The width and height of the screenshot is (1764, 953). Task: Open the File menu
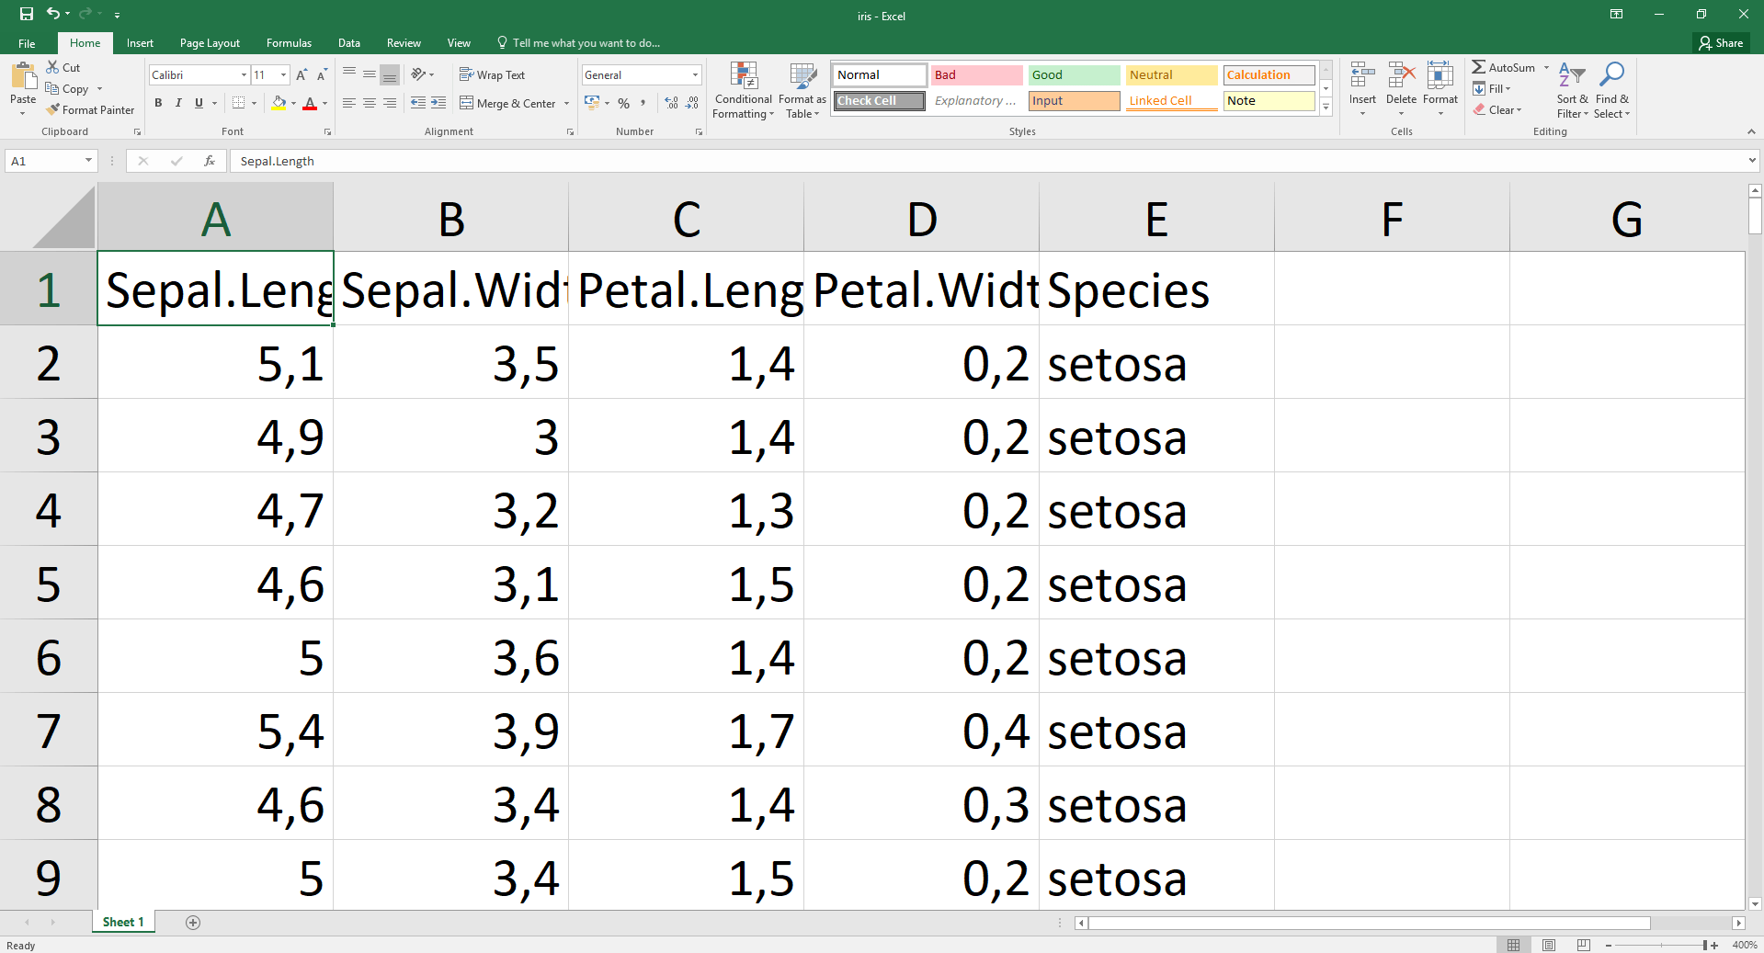(27, 43)
